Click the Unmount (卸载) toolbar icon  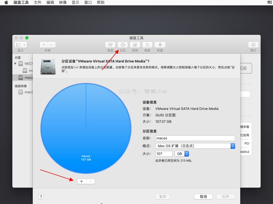[160, 45]
